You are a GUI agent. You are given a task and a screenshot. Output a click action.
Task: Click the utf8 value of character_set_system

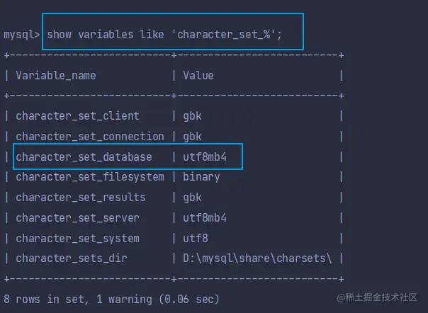(x=195, y=239)
